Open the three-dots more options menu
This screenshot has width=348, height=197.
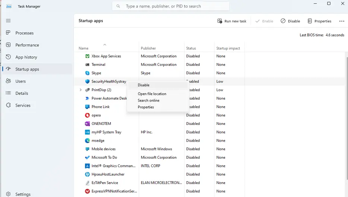click(342, 21)
